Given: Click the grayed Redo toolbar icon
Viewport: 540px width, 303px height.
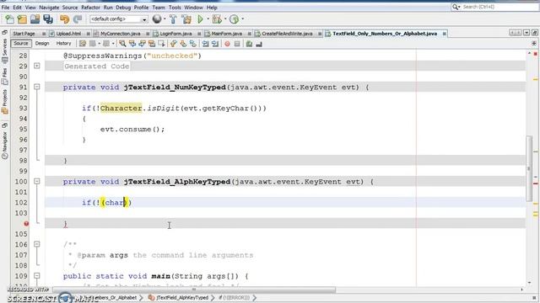Looking at the screenshot, I should click(78, 19).
